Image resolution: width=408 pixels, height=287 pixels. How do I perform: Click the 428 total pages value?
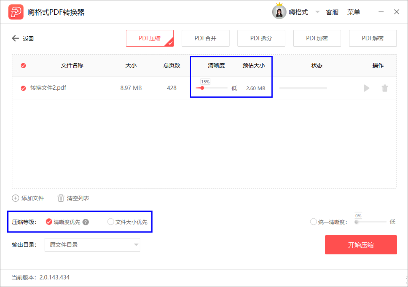(x=171, y=88)
